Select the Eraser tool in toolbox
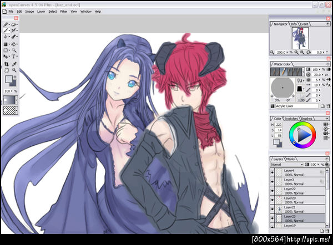The image size is (333, 245). coord(13,24)
